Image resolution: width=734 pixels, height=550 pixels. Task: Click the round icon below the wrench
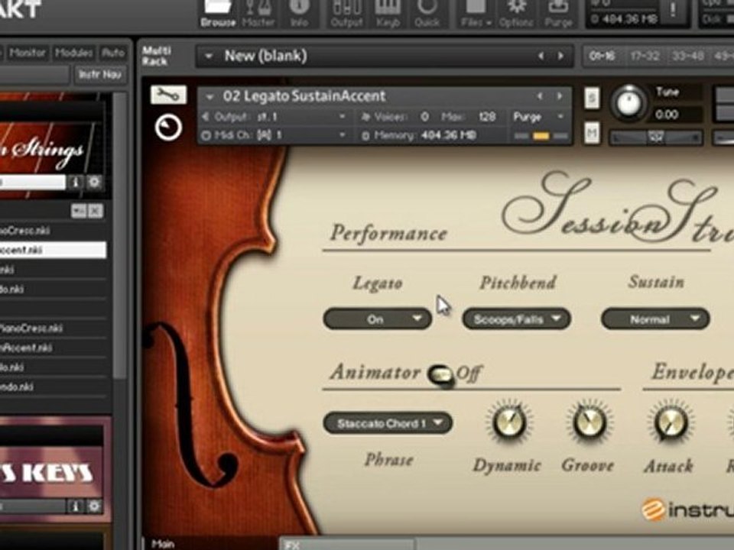168,128
